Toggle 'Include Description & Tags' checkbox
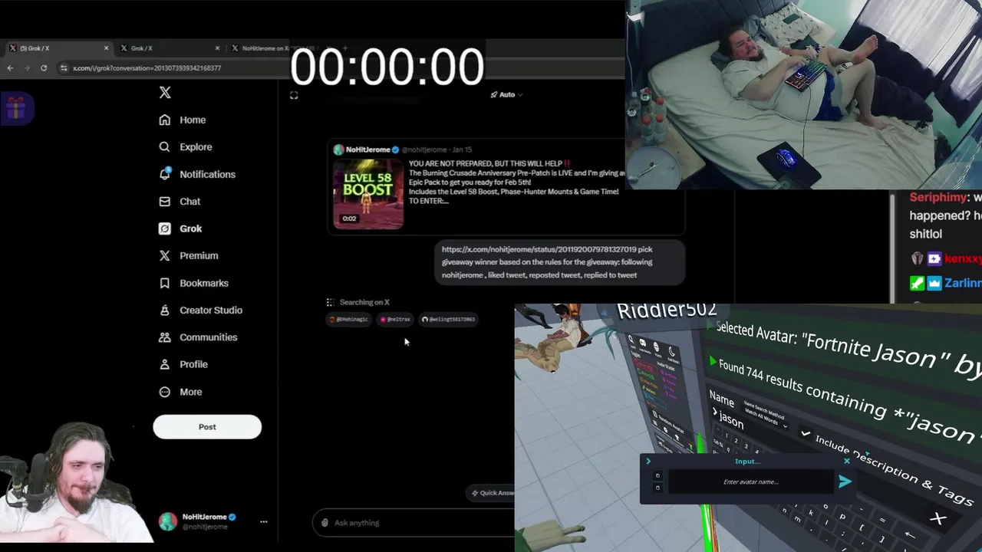Viewport: 982px width, 552px height. point(805,434)
